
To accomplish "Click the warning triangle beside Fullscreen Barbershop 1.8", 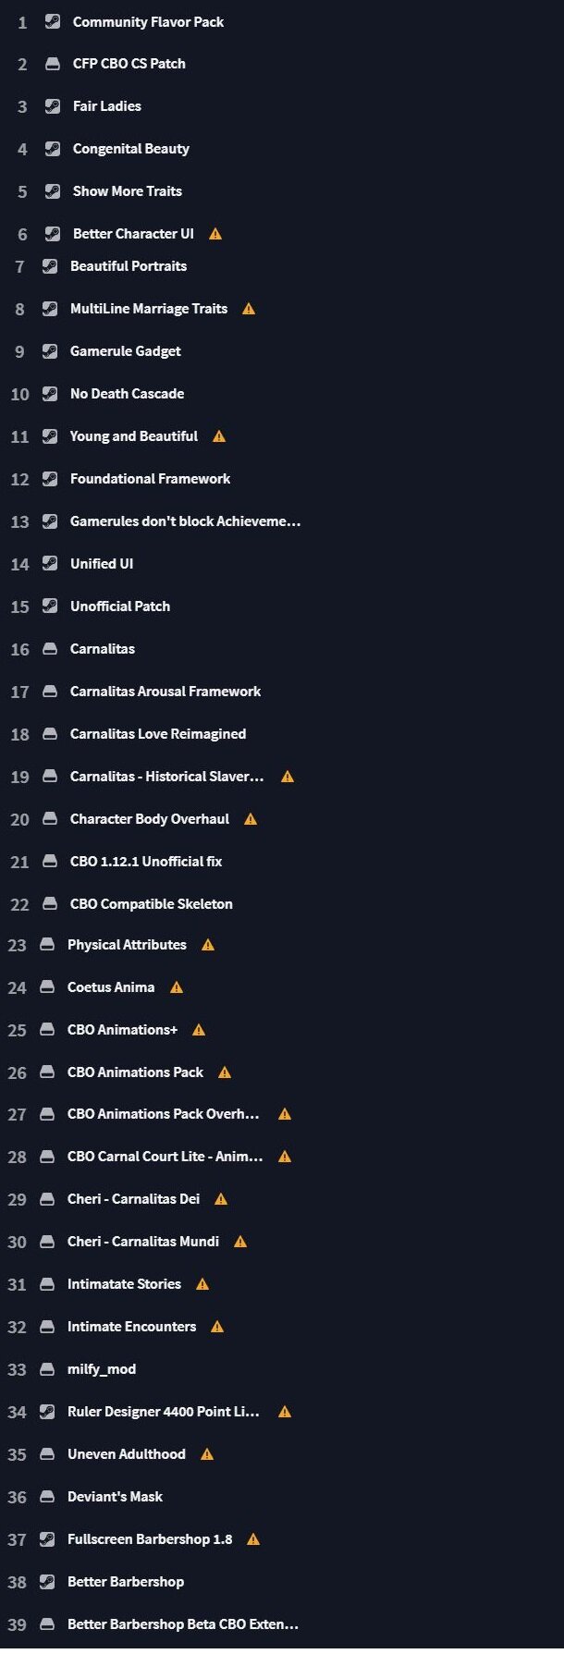I will coord(251,1538).
